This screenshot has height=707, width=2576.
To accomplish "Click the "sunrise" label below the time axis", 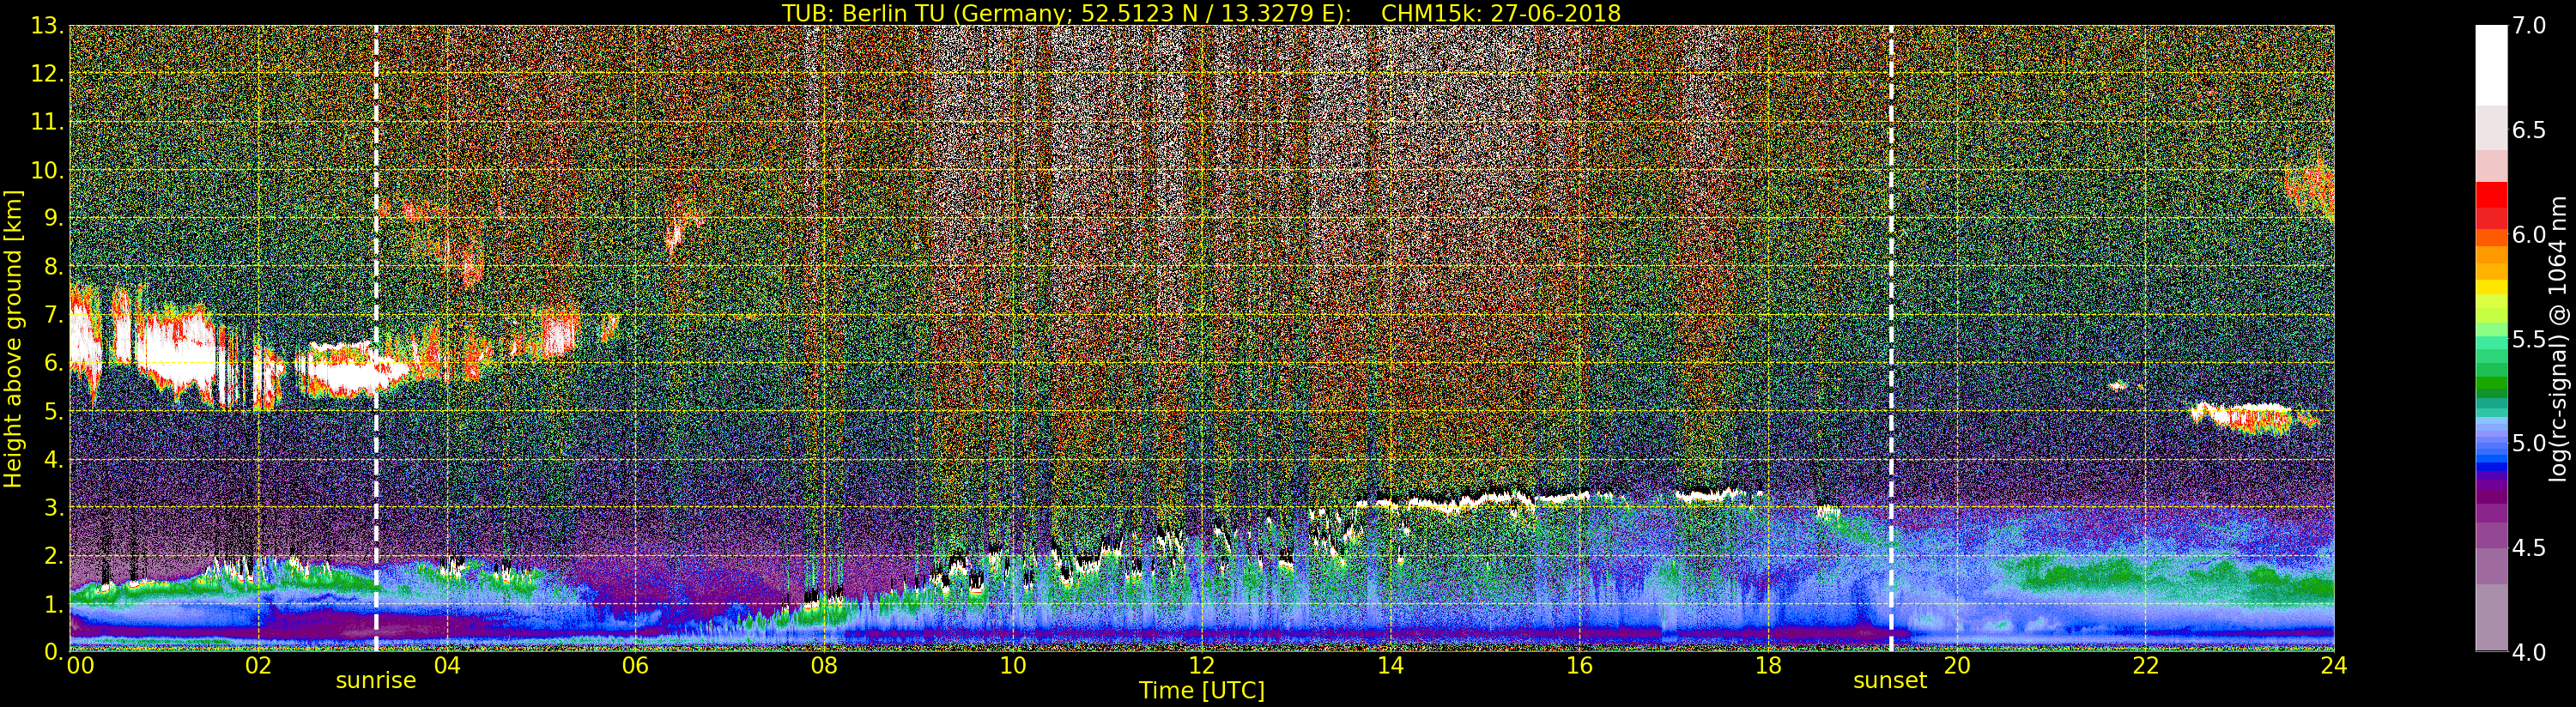I will [x=375, y=681].
